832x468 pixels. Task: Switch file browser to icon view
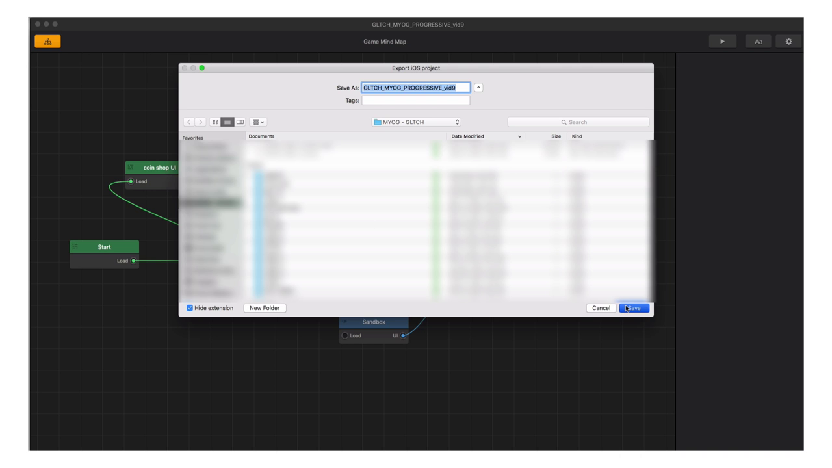(215, 122)
